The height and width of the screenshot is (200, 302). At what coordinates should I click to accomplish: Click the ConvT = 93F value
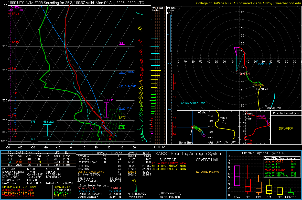(x=35, y=175)
